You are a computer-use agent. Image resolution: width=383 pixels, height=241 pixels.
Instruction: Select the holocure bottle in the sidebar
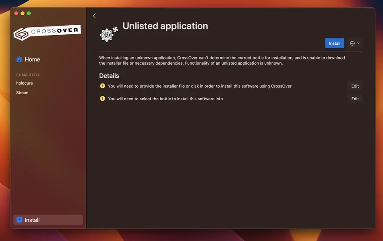(25, 83)
